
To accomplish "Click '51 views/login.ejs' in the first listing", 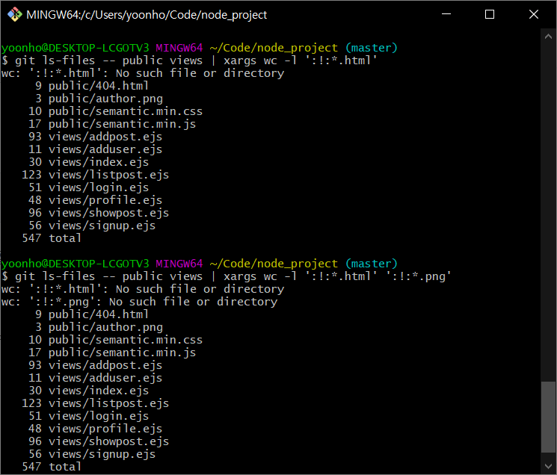I will (88, 187).
